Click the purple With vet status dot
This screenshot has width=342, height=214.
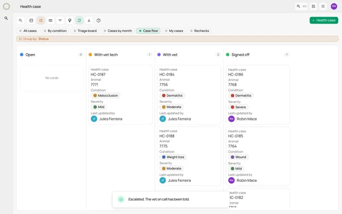(x=159, y=55)
